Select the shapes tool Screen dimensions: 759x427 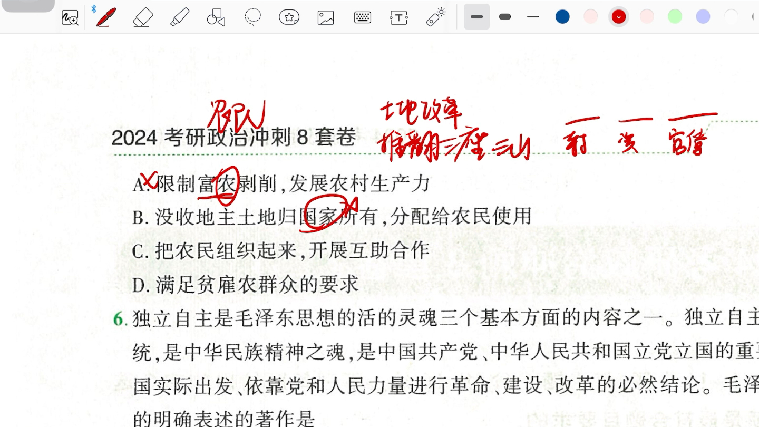tap(216, 17)
